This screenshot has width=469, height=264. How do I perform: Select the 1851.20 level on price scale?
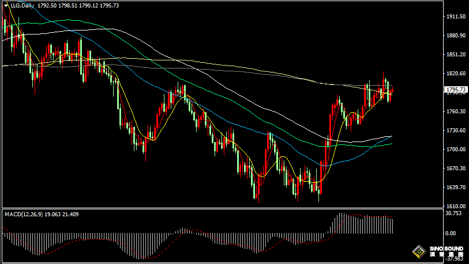tap(456, 55)
